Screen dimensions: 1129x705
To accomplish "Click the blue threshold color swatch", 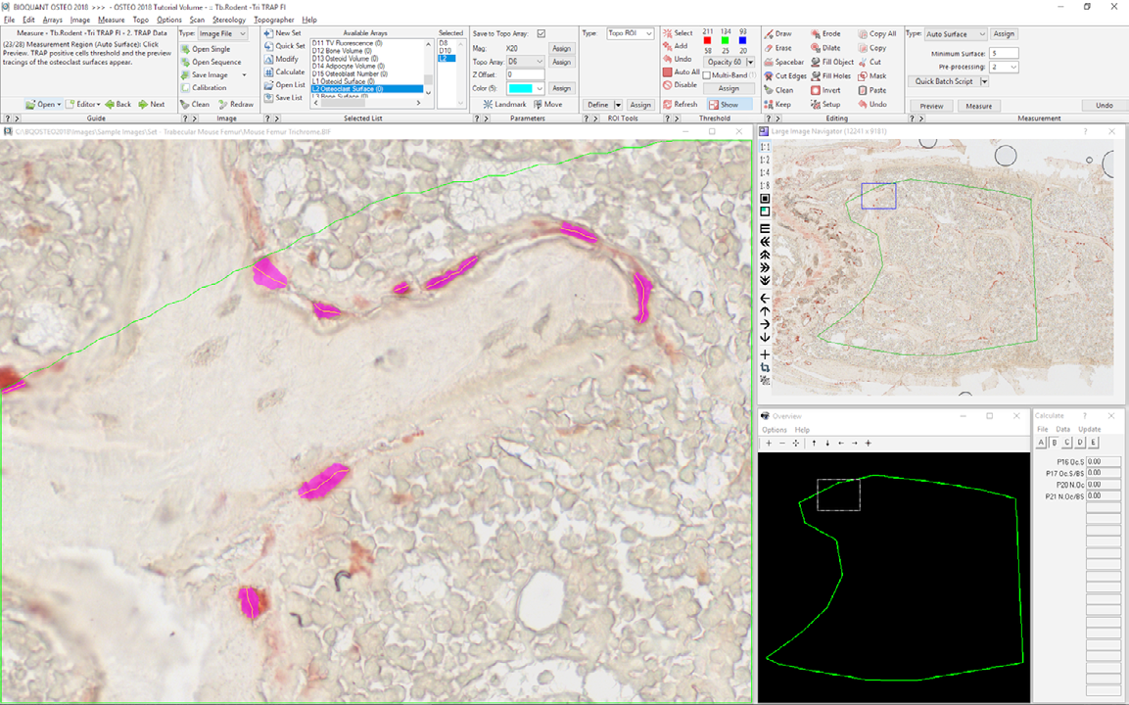I will (742, 41).
